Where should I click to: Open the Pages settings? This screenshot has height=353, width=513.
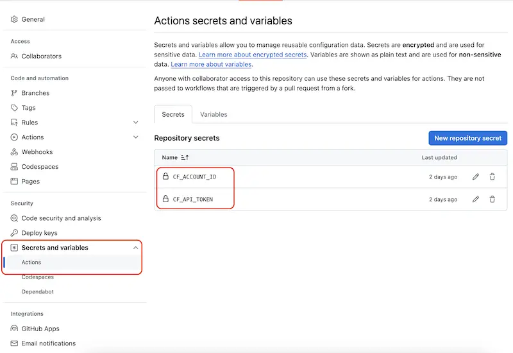pos(30,182)
